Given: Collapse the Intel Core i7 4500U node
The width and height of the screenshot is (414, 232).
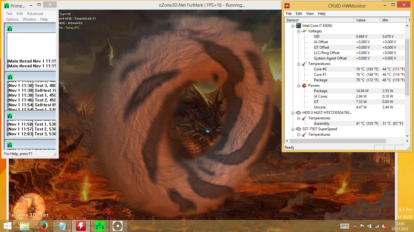Looking at the screenshot, I should tap(293, 26).
